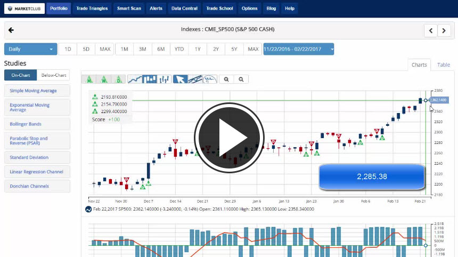
Task: Toggle the weekly trade triangle icon
Action: point(104,79)
